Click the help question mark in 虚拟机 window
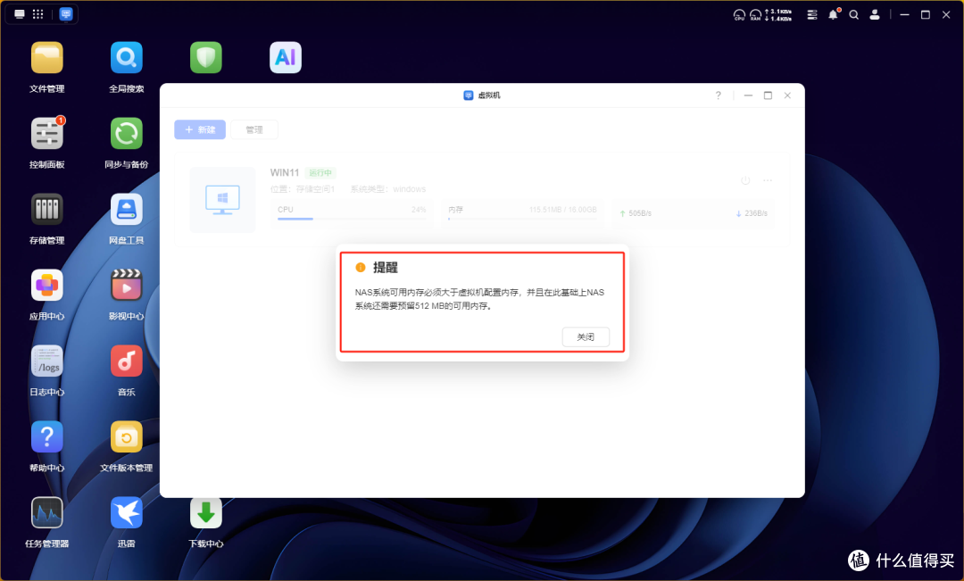The height and width of the screenshot is (581, 964). click(x=718, y=95)
